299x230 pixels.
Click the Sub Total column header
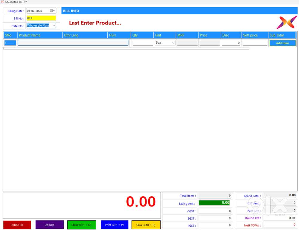pyautogui.click(x=282, y=35)
